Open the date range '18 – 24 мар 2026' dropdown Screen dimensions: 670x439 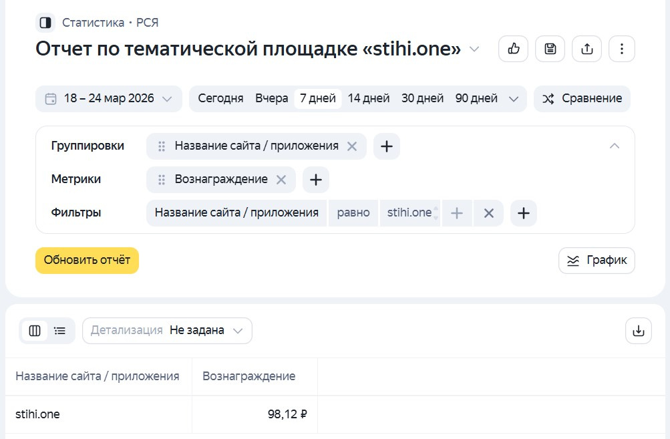(x=109, y=99)
